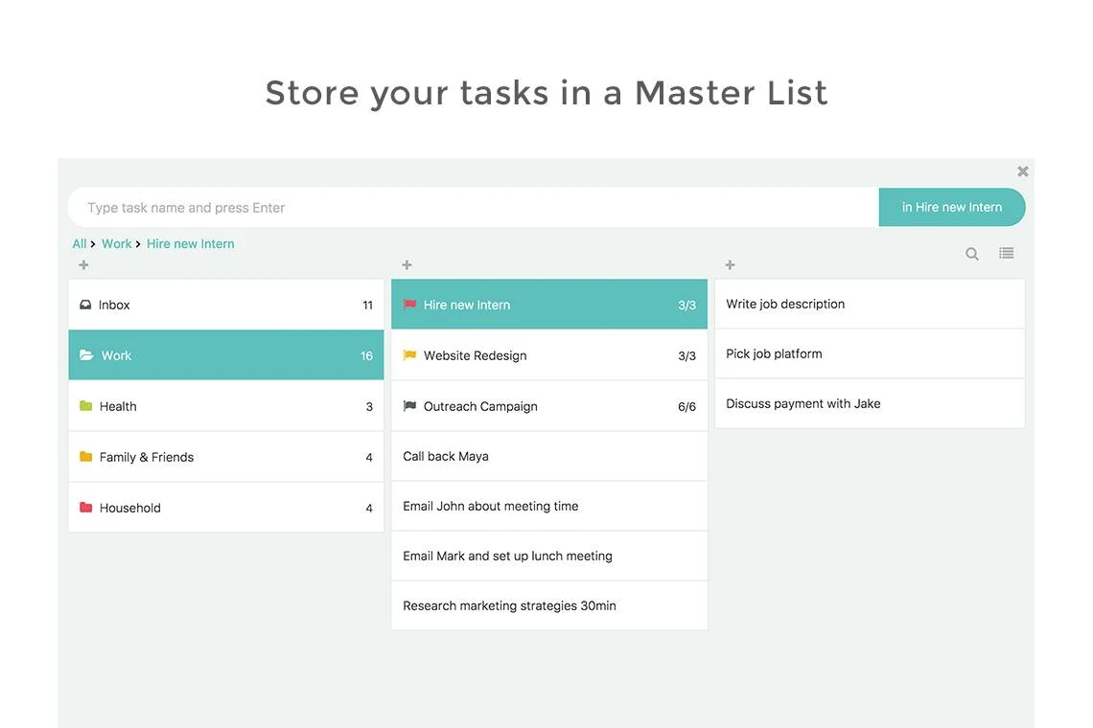Click the gray flag on Outreach Campaign
Viewport: 1093px width, 728px height.
pyautogui.click(x=410, y=406)
